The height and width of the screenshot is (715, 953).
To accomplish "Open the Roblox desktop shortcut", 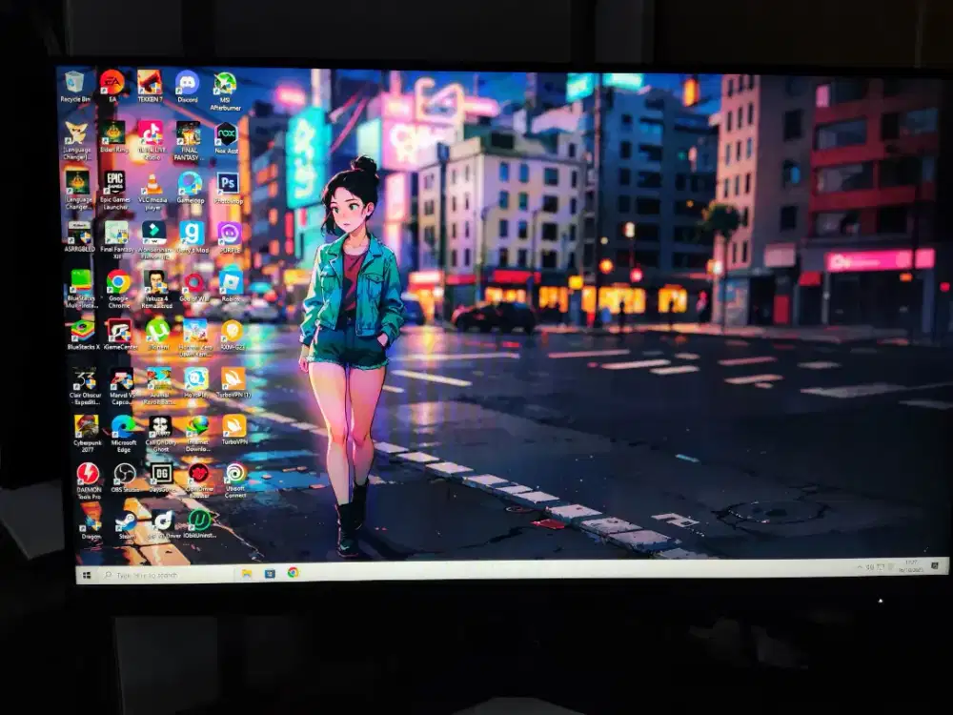I will pyautogui.click(x=231, y=281).
